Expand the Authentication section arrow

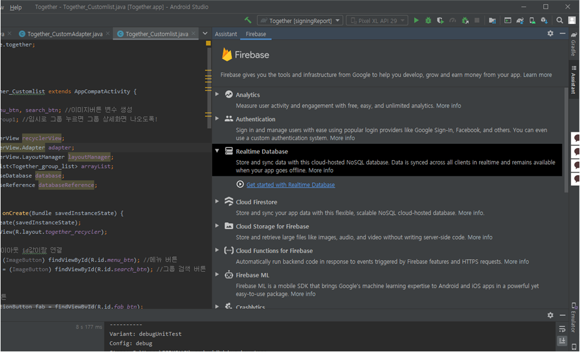[217, 119]
